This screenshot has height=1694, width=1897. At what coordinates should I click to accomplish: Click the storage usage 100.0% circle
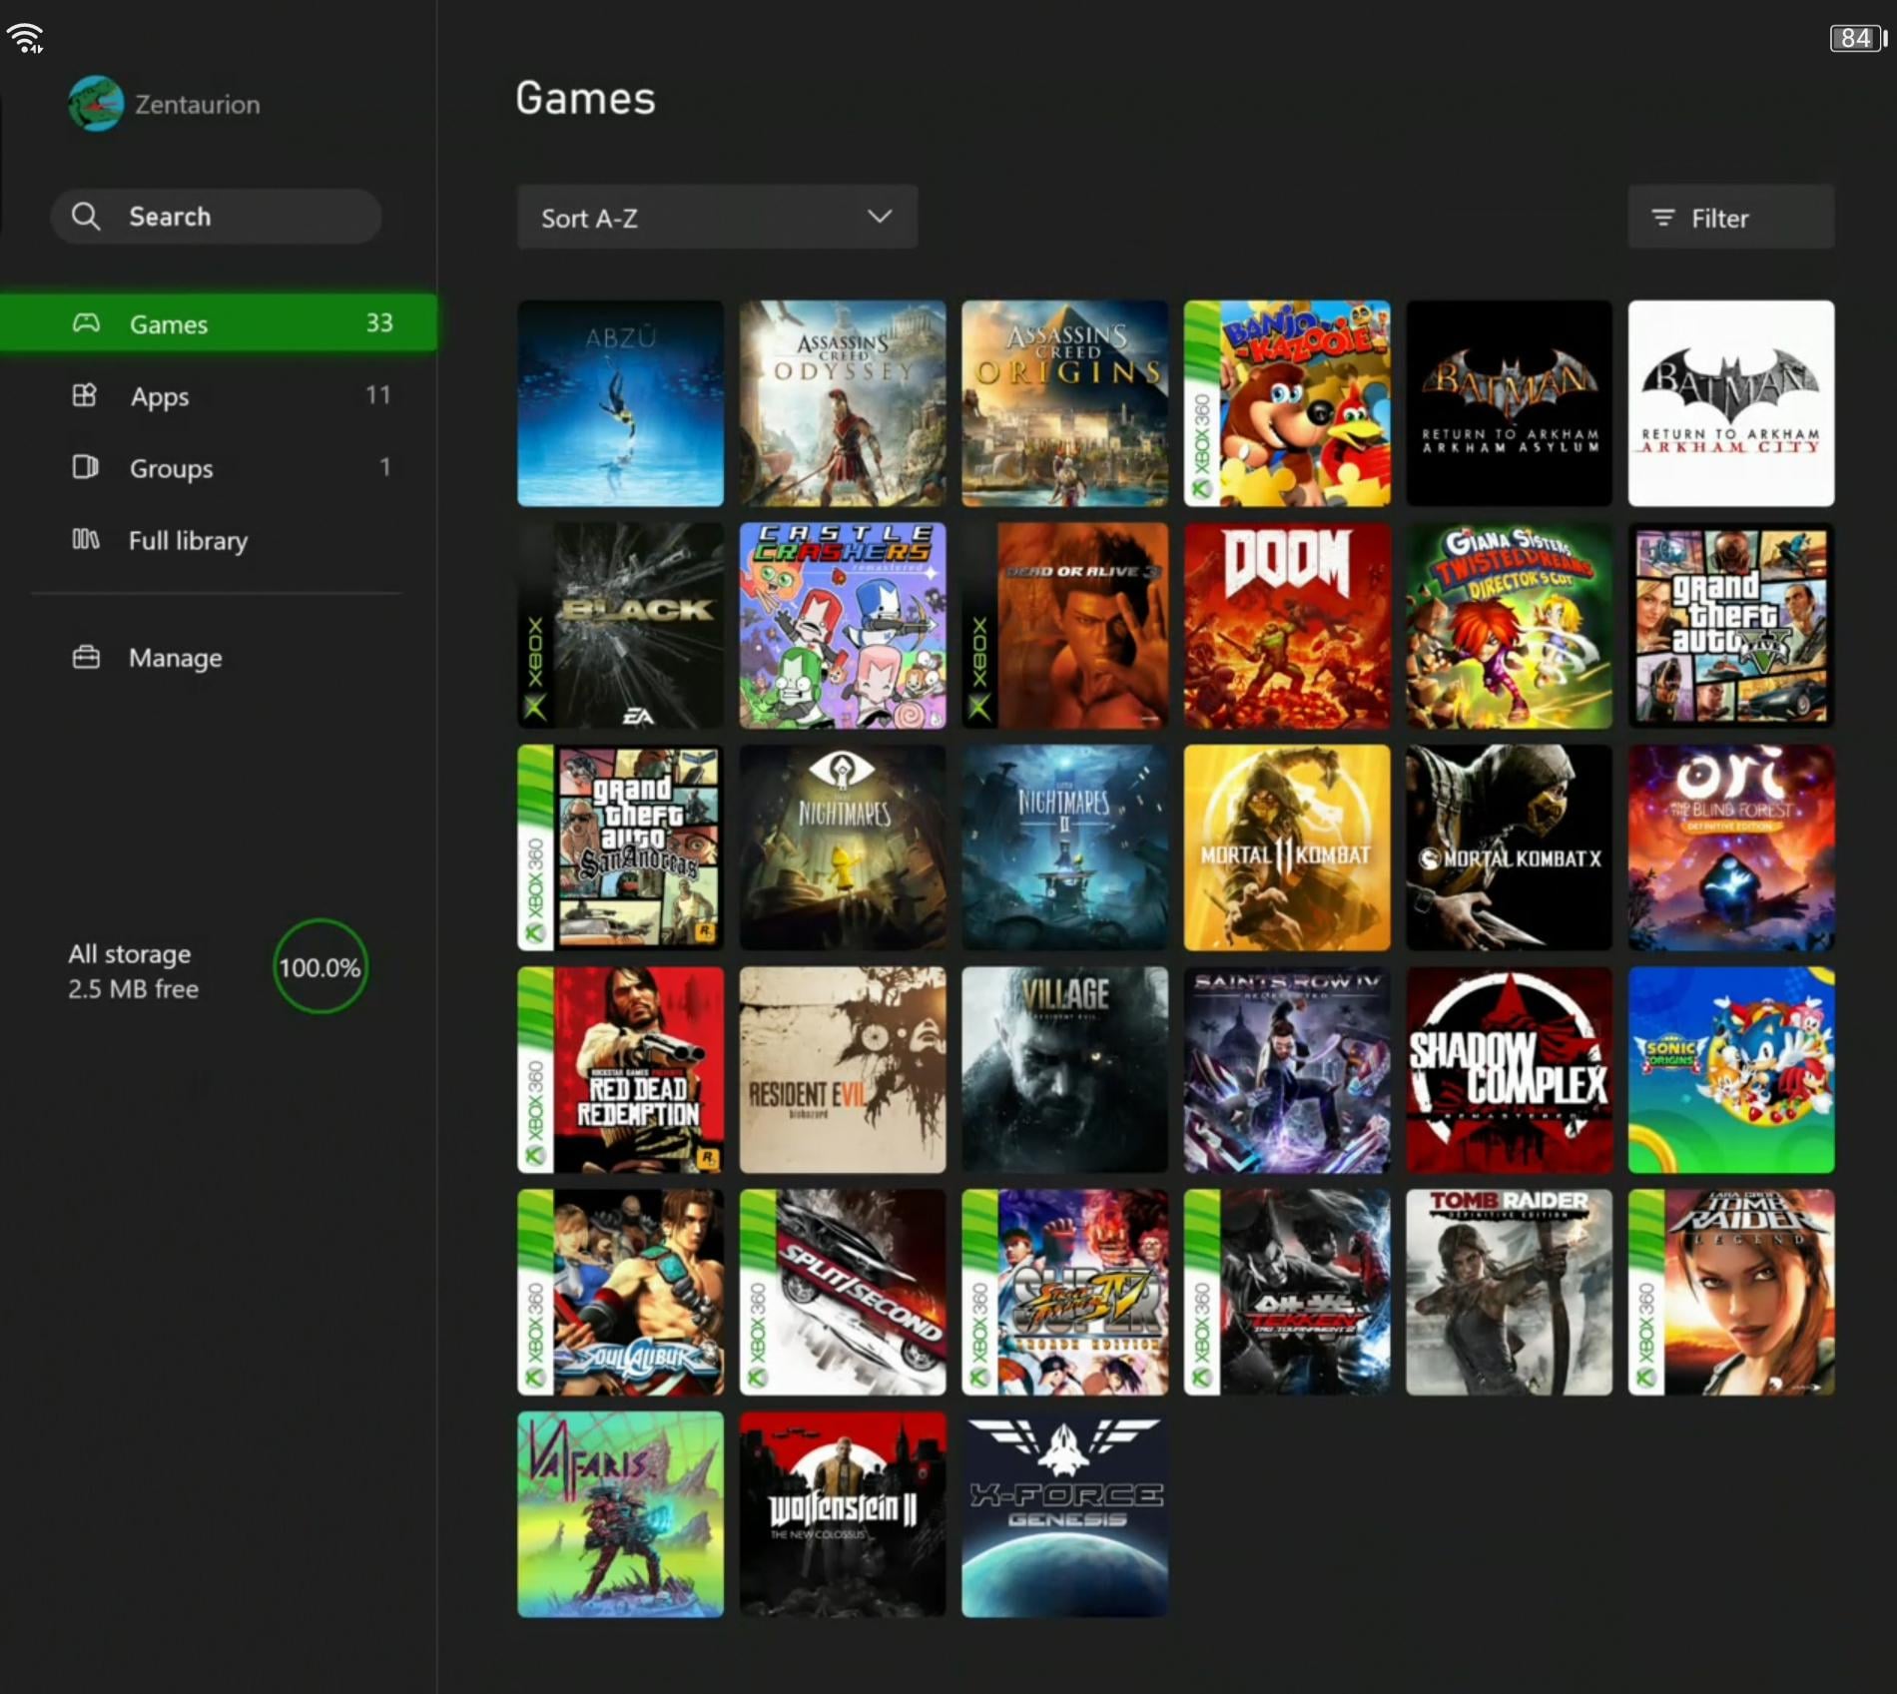click(x=319, y=967)
